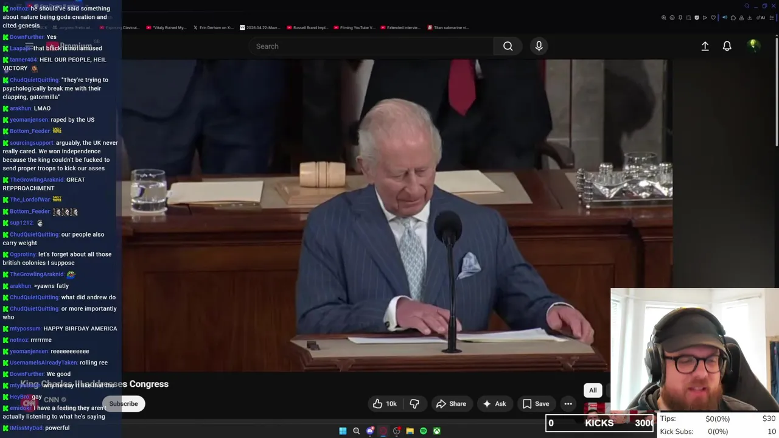Switch to the 'Titan submarine vi...' tab
The width and height of the screenshot is (779, 438).
[448, 27]
